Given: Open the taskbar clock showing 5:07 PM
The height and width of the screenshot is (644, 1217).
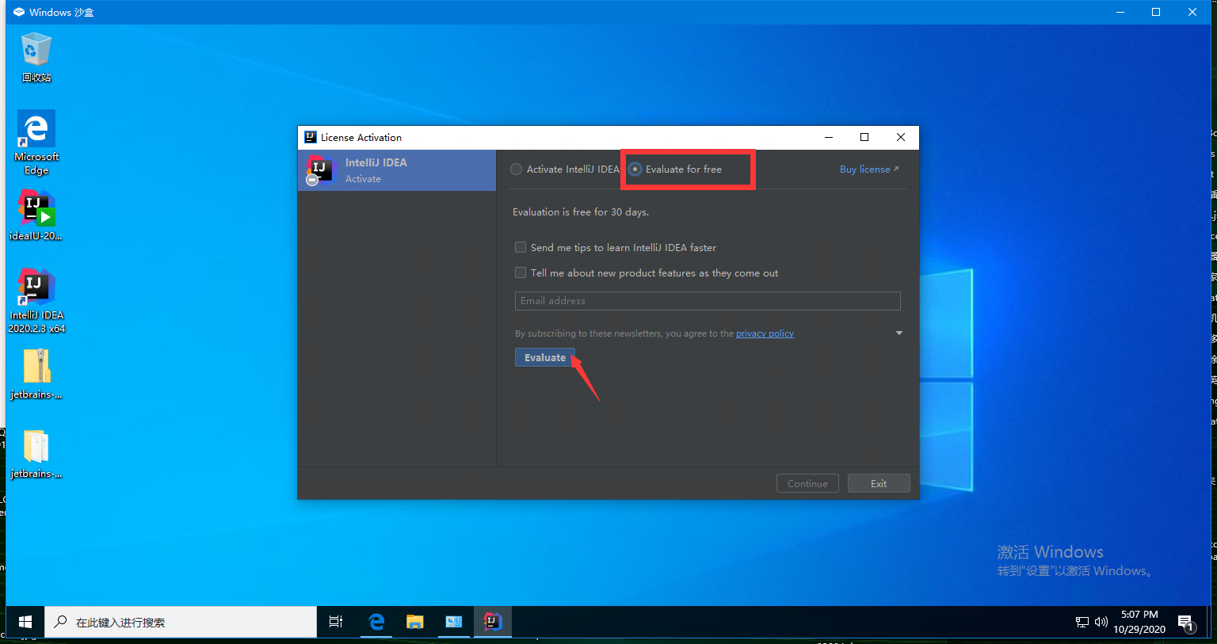Looking at the screenshot, I should (x=1139, y=622).
